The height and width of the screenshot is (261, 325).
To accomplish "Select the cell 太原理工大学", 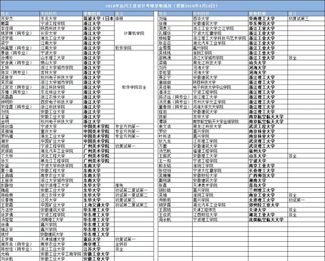I will click(268, 200).
